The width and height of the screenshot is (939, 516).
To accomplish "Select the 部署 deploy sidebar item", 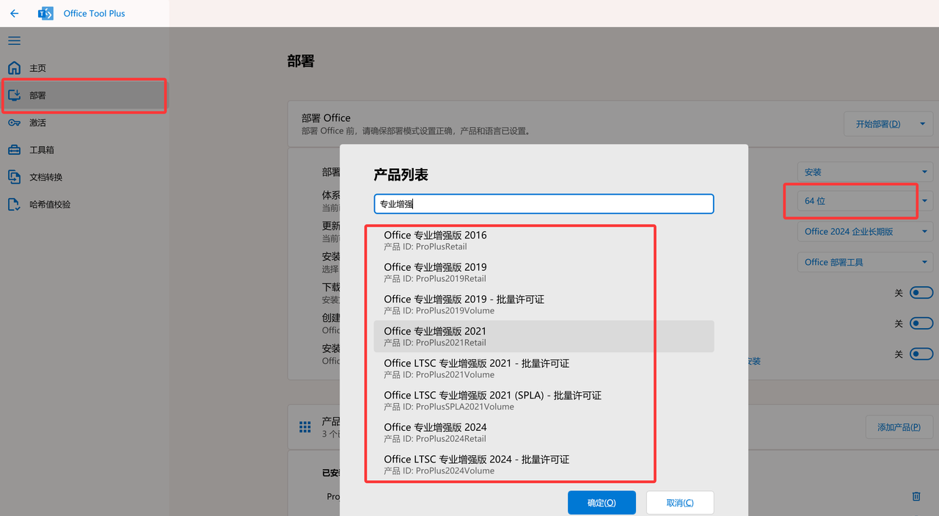I will click(38, 95).
